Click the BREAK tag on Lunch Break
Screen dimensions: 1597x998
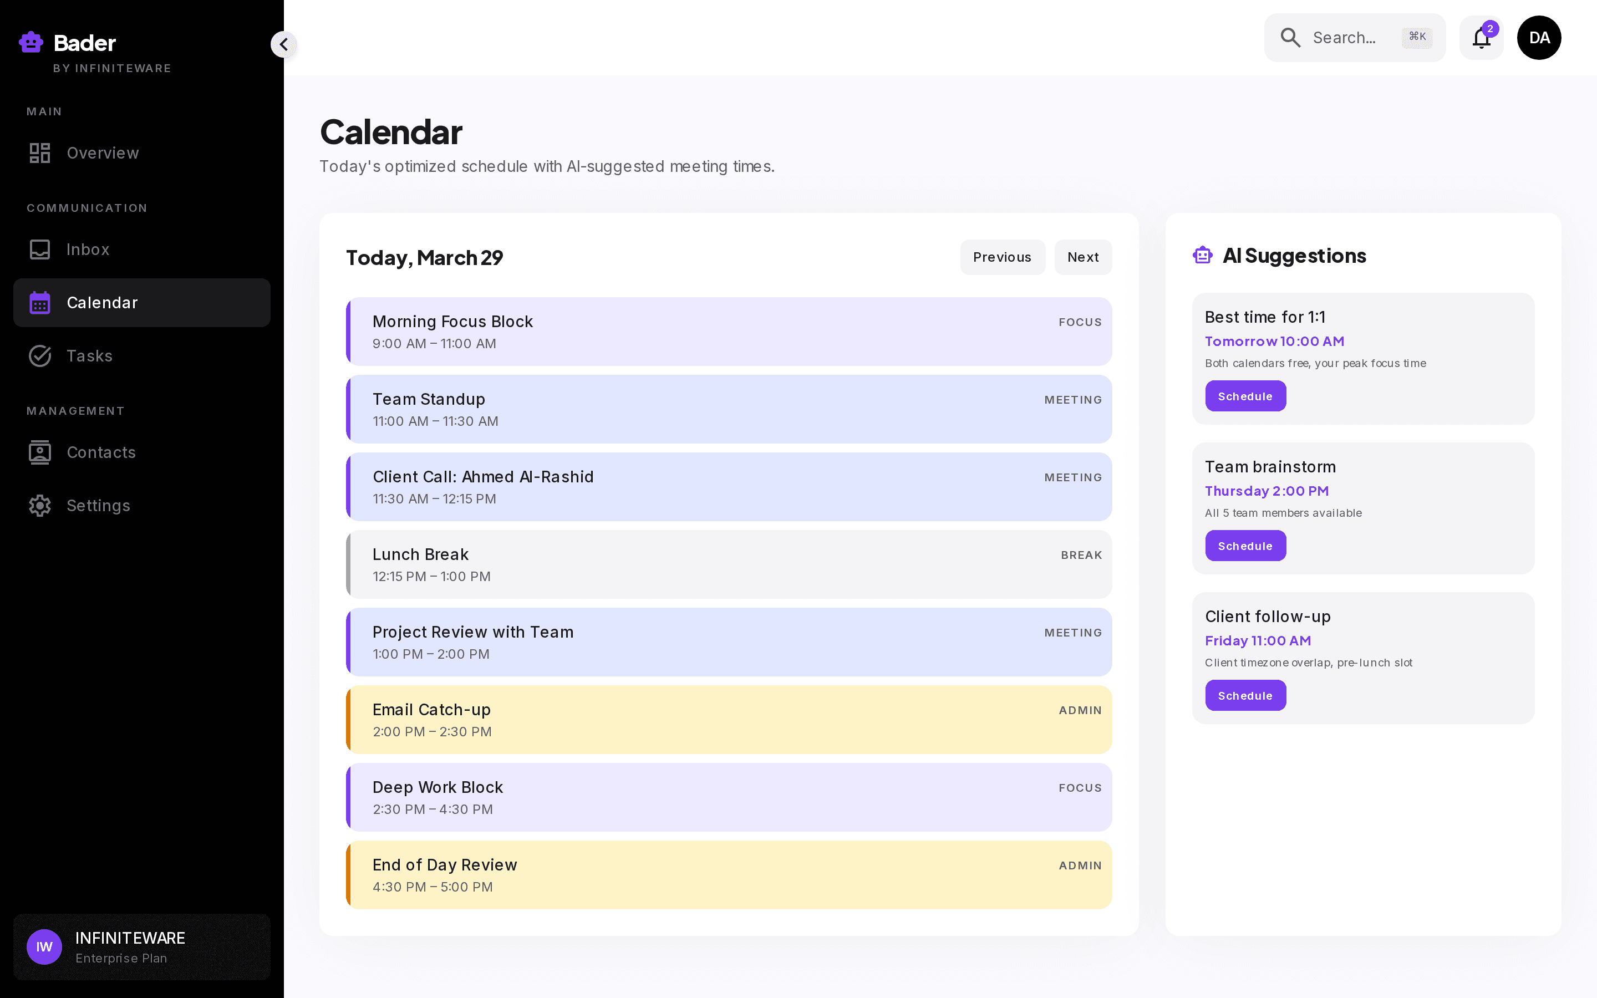1081,555
